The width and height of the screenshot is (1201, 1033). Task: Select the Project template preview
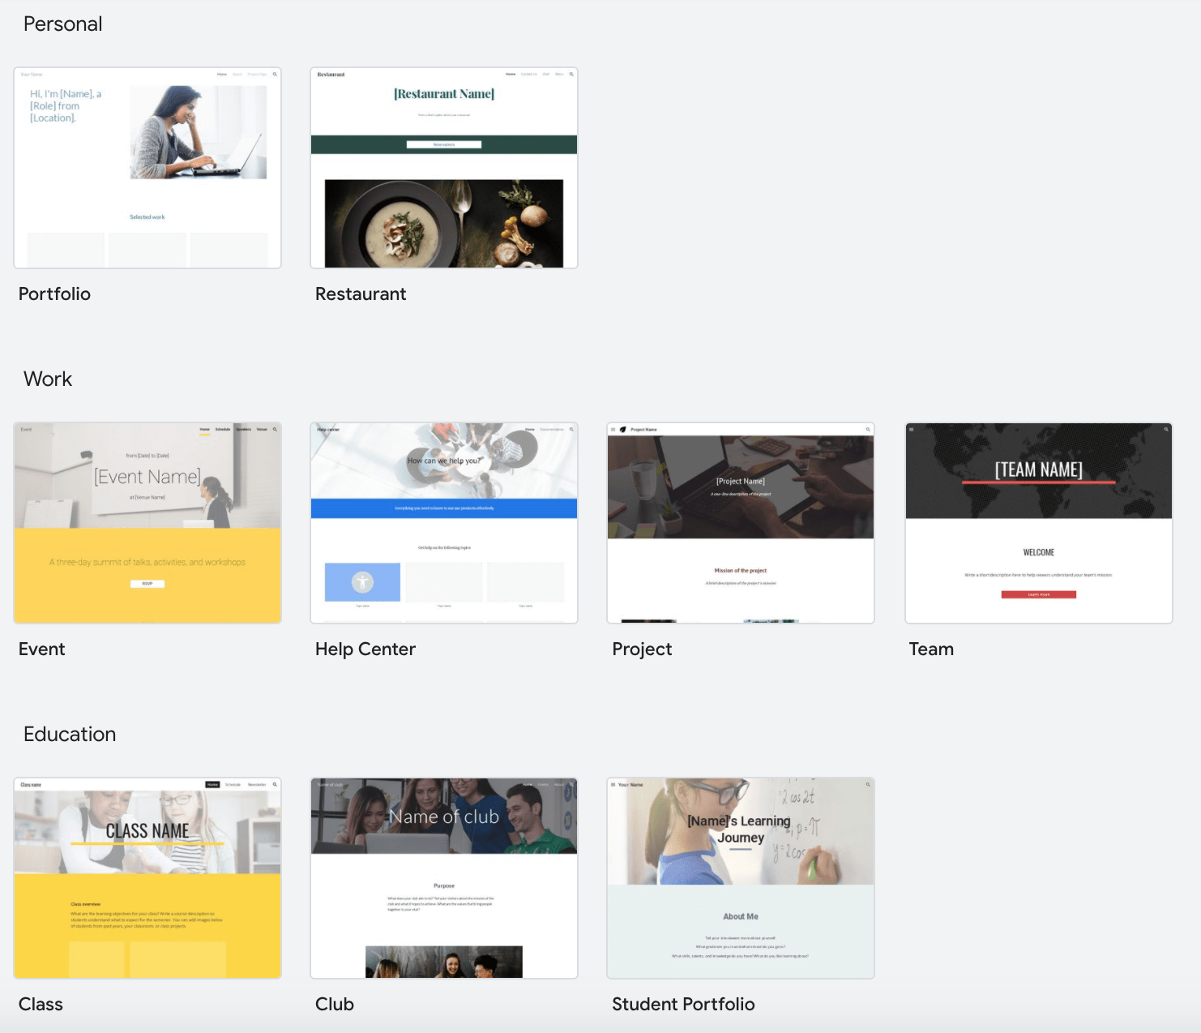741,523
